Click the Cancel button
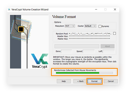The height and width of the screenshot is (92, 126). coord(111,81)
